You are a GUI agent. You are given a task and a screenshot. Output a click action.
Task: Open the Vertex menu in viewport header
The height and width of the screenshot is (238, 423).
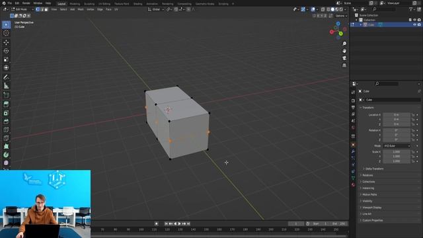point(91,9)
